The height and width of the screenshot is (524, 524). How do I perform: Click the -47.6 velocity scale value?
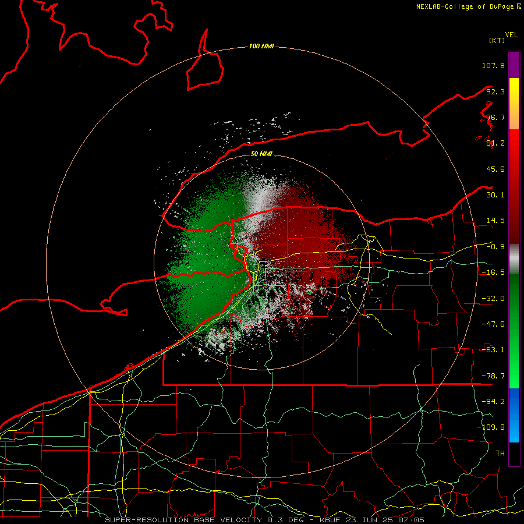coord(493,324)
